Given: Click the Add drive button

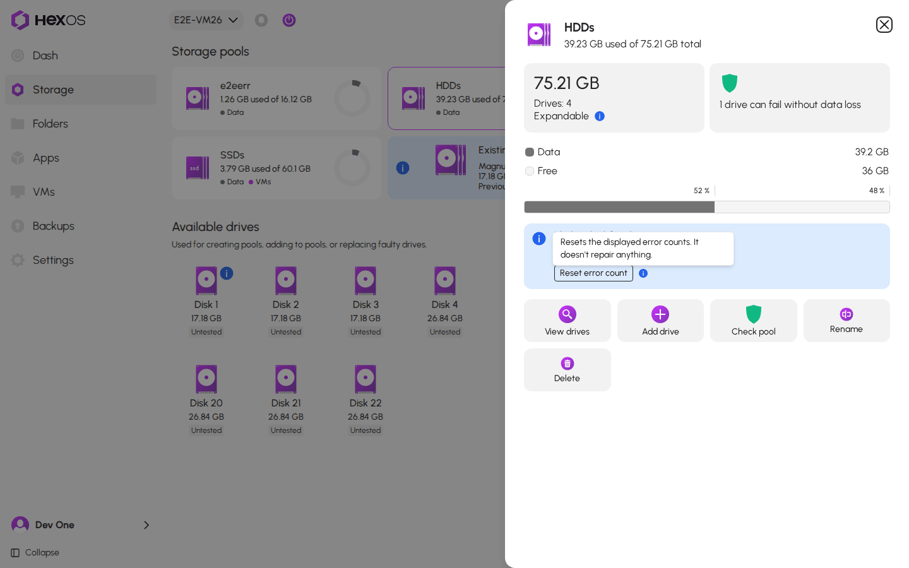Looking at the screenshot, I should [x=660, y=321].
